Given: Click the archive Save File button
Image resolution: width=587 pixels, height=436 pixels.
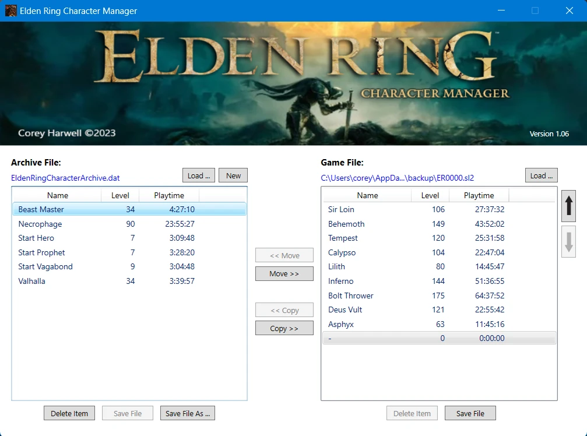Looking at the screenshot, I should click(128, 413).
